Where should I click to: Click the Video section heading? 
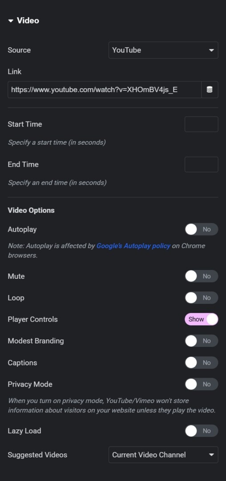(28, 20)
